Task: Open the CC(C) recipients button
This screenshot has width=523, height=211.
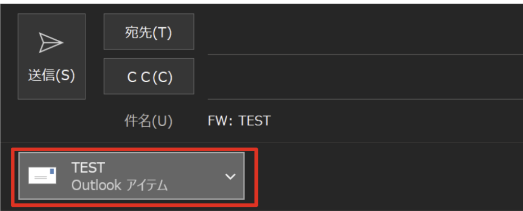Action: [x=149, y=76]
